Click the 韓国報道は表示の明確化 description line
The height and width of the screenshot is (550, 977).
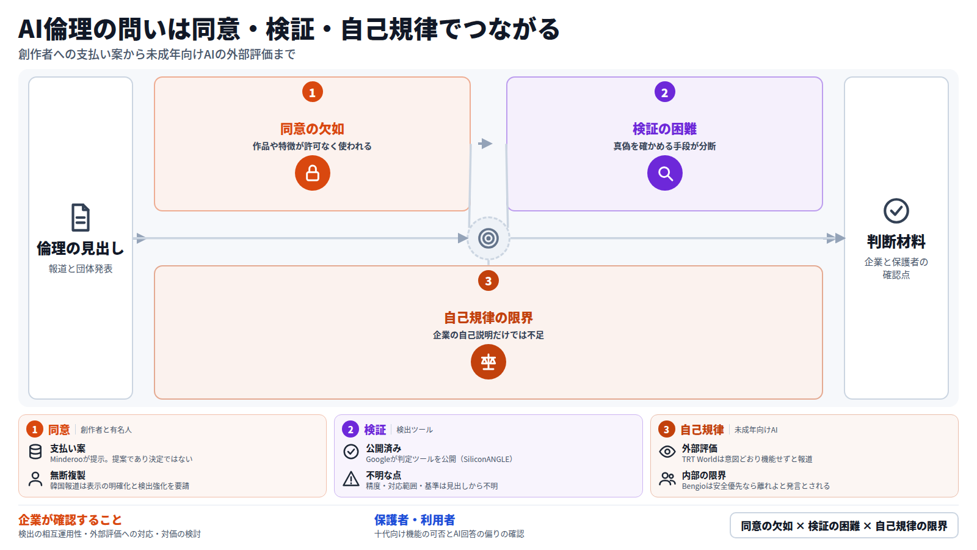[120, 486]
